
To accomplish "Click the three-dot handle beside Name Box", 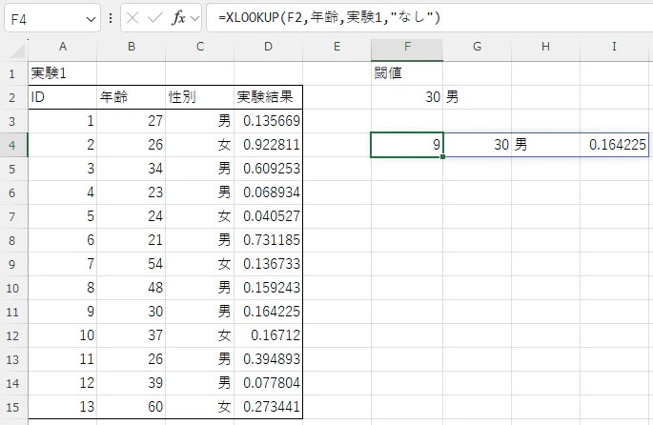I will tap(111, 18).
